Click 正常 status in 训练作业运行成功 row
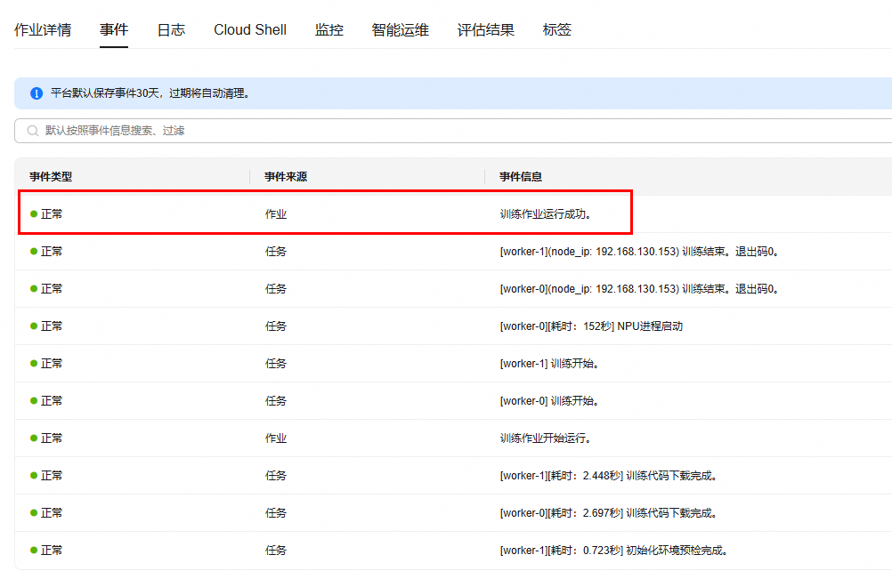Screen dimensions: 892x571 tap(52, 214)
